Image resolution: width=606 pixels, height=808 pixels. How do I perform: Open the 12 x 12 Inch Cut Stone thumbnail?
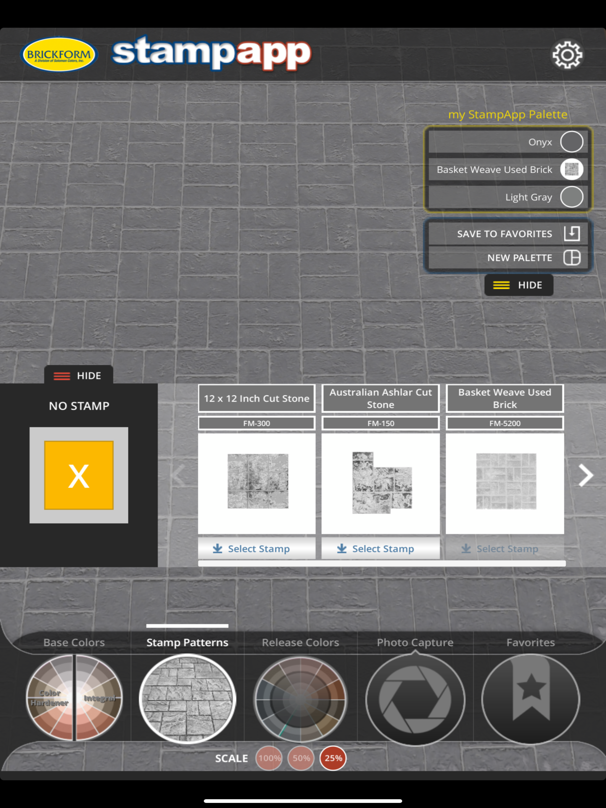pos(257,483)
